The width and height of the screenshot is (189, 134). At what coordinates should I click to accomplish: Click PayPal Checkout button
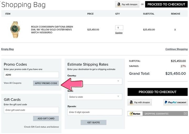click(176, 102)
